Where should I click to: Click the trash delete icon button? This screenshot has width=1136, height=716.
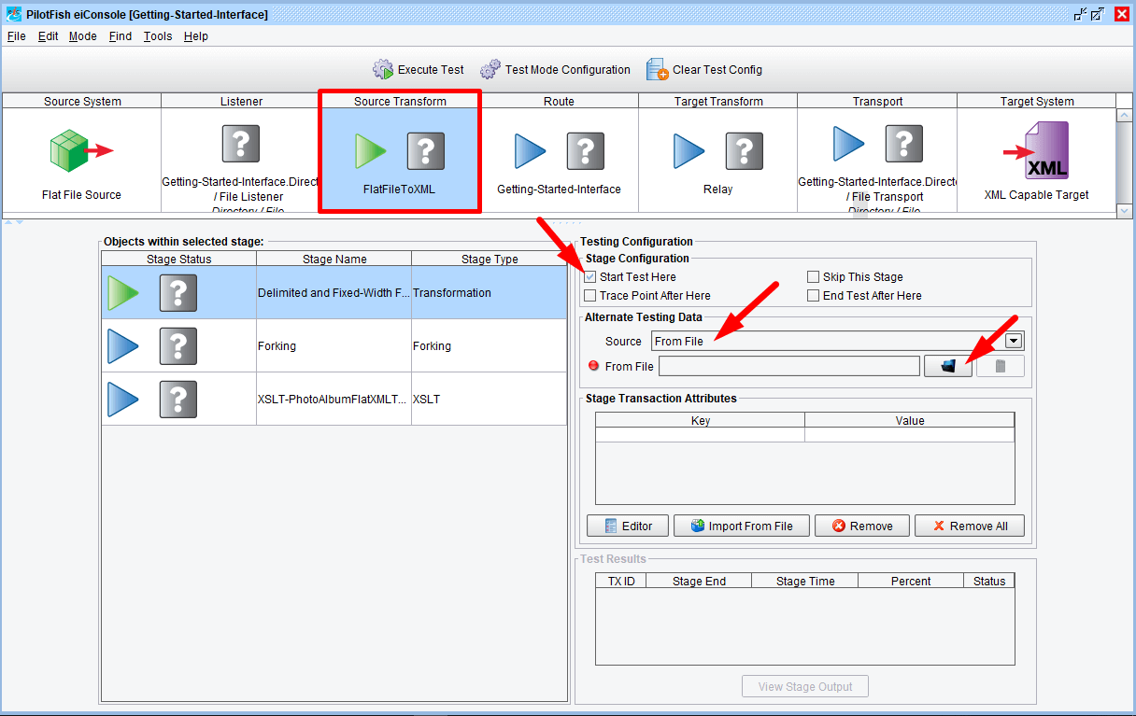click(1001, 366)
